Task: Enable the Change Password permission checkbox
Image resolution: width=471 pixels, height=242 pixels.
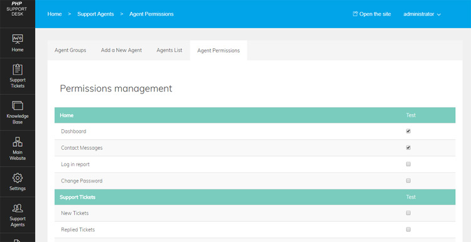Action: (x=408, y=181)
